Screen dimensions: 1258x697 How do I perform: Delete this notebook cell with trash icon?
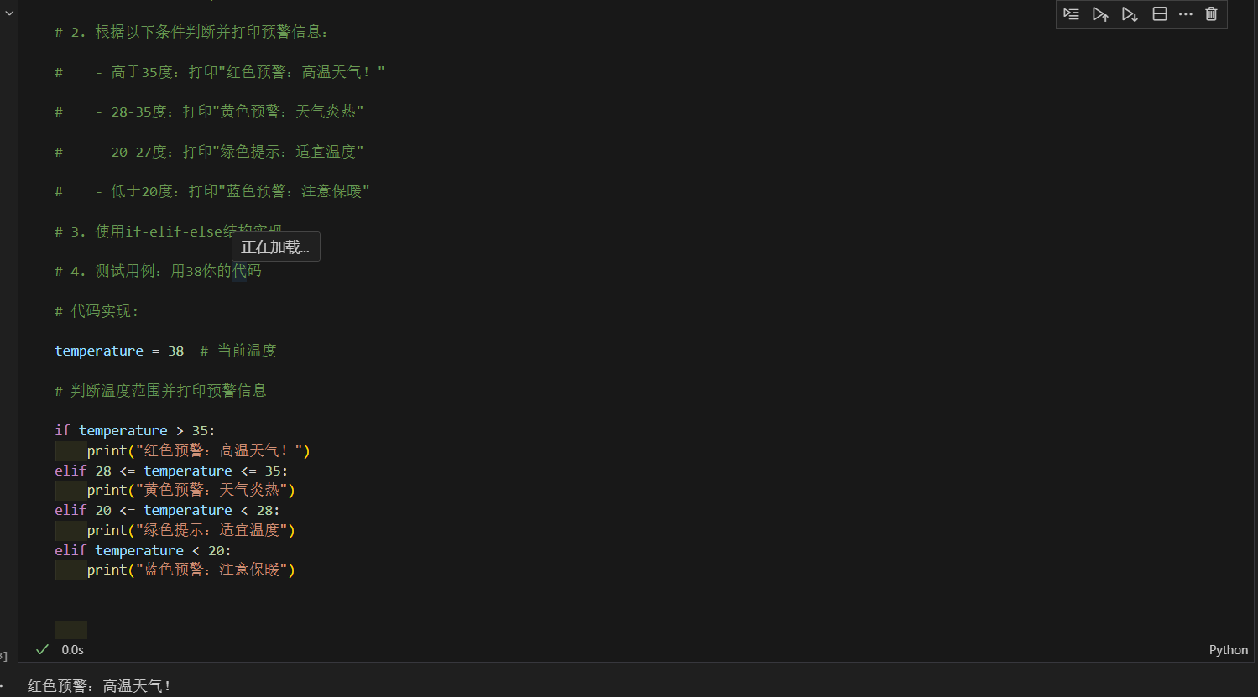coord(1211,13)
